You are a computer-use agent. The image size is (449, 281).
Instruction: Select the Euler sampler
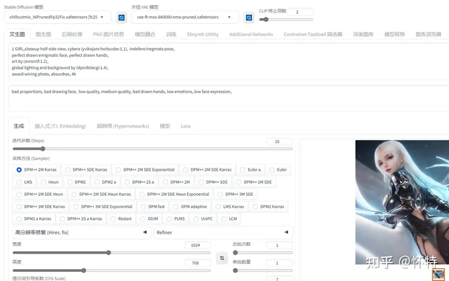278,170
